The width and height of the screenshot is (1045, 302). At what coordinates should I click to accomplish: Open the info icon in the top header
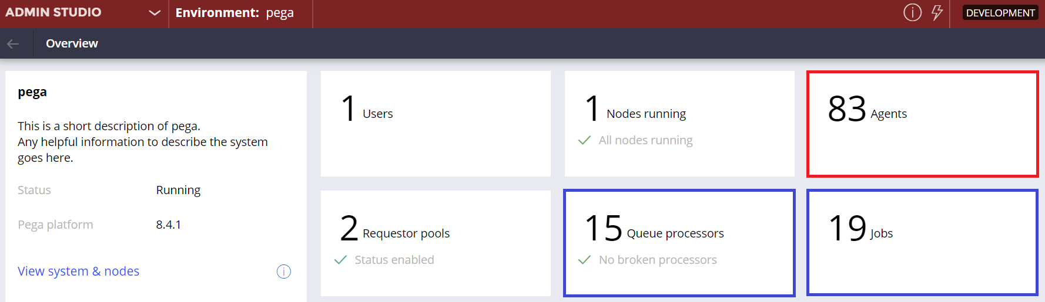click(x=912, y=12)
